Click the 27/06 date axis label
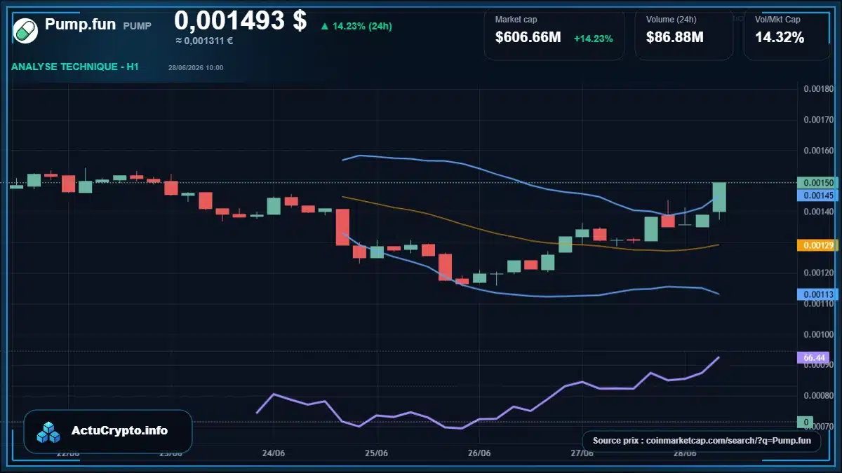This screenshot has width=842, height=473. (582, 453)
